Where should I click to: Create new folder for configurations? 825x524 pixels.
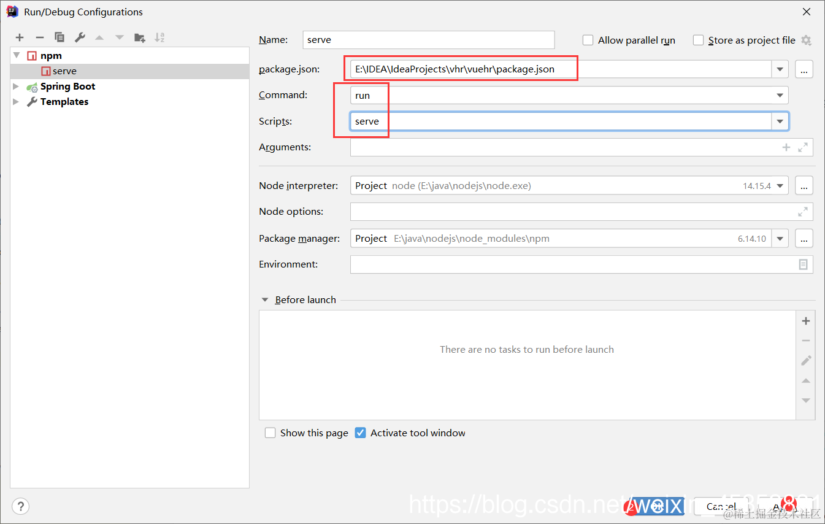pyautogui.click(x=140, y=37)
